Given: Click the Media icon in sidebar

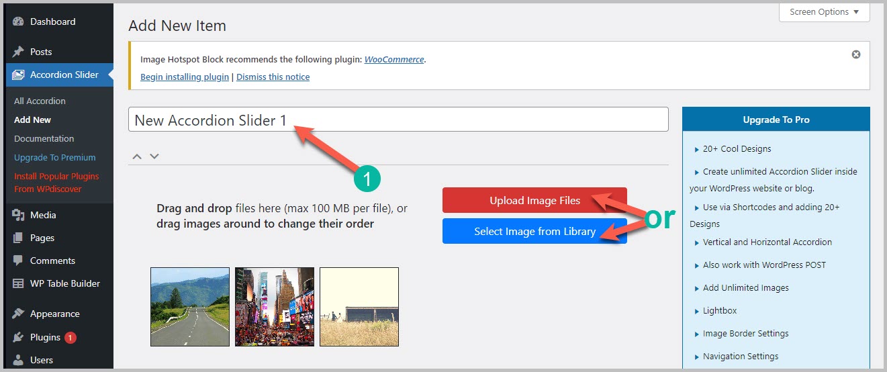Looking at the screenshot, I should coord(18,215).
